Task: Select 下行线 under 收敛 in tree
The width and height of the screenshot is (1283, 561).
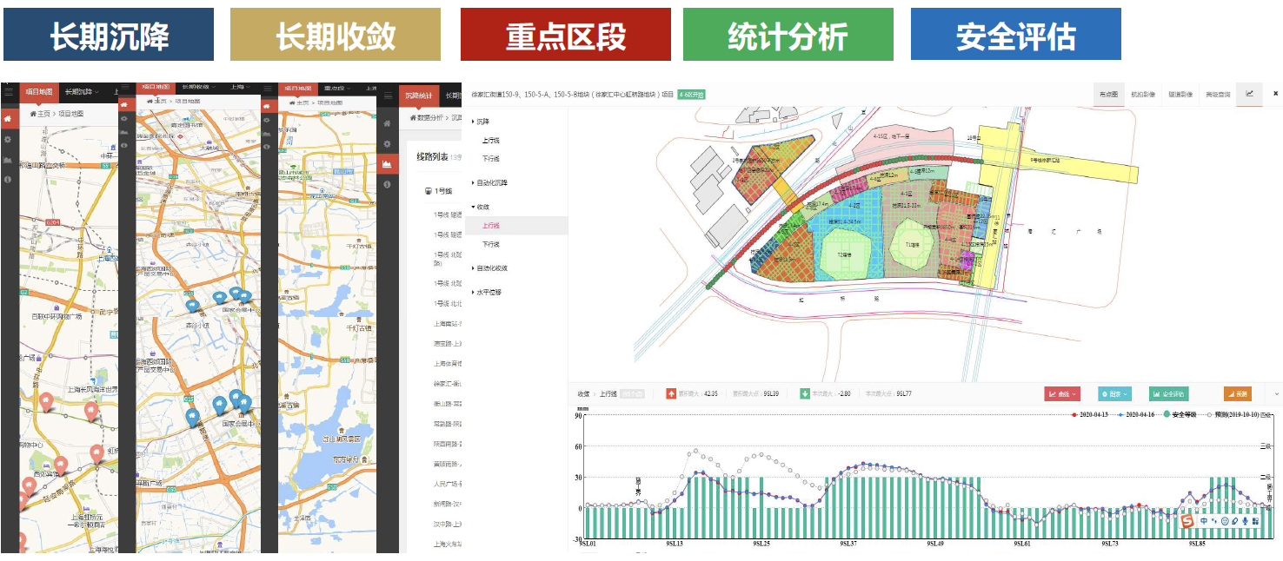Action: 491,244
